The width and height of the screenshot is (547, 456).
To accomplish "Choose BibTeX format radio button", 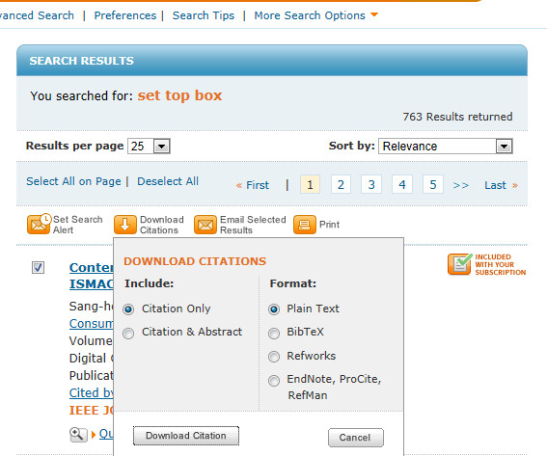I will (274, 334).
